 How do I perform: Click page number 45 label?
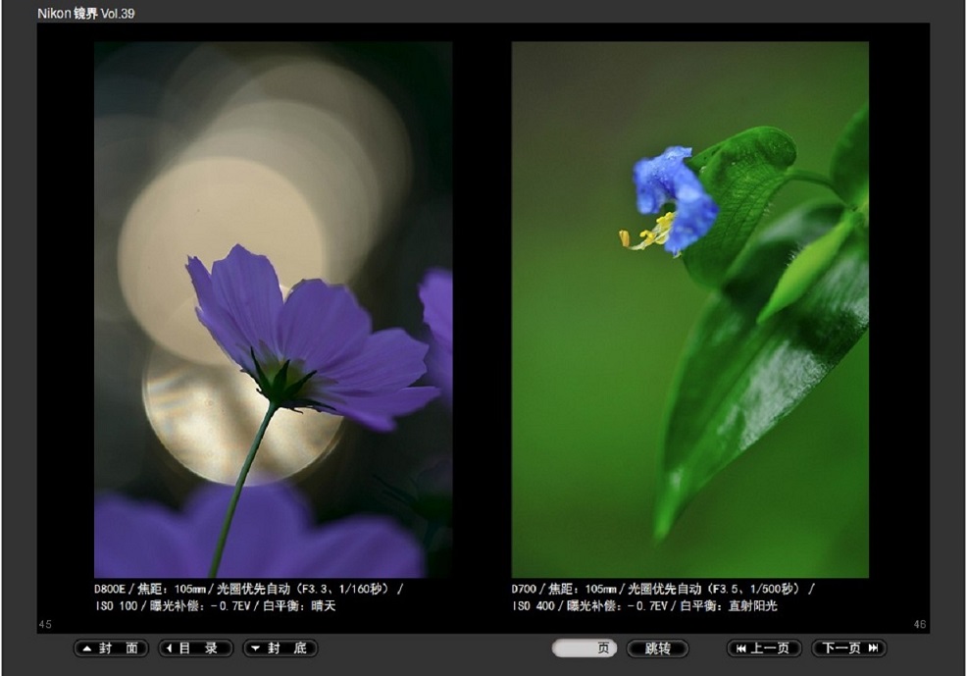pos(45,624)
